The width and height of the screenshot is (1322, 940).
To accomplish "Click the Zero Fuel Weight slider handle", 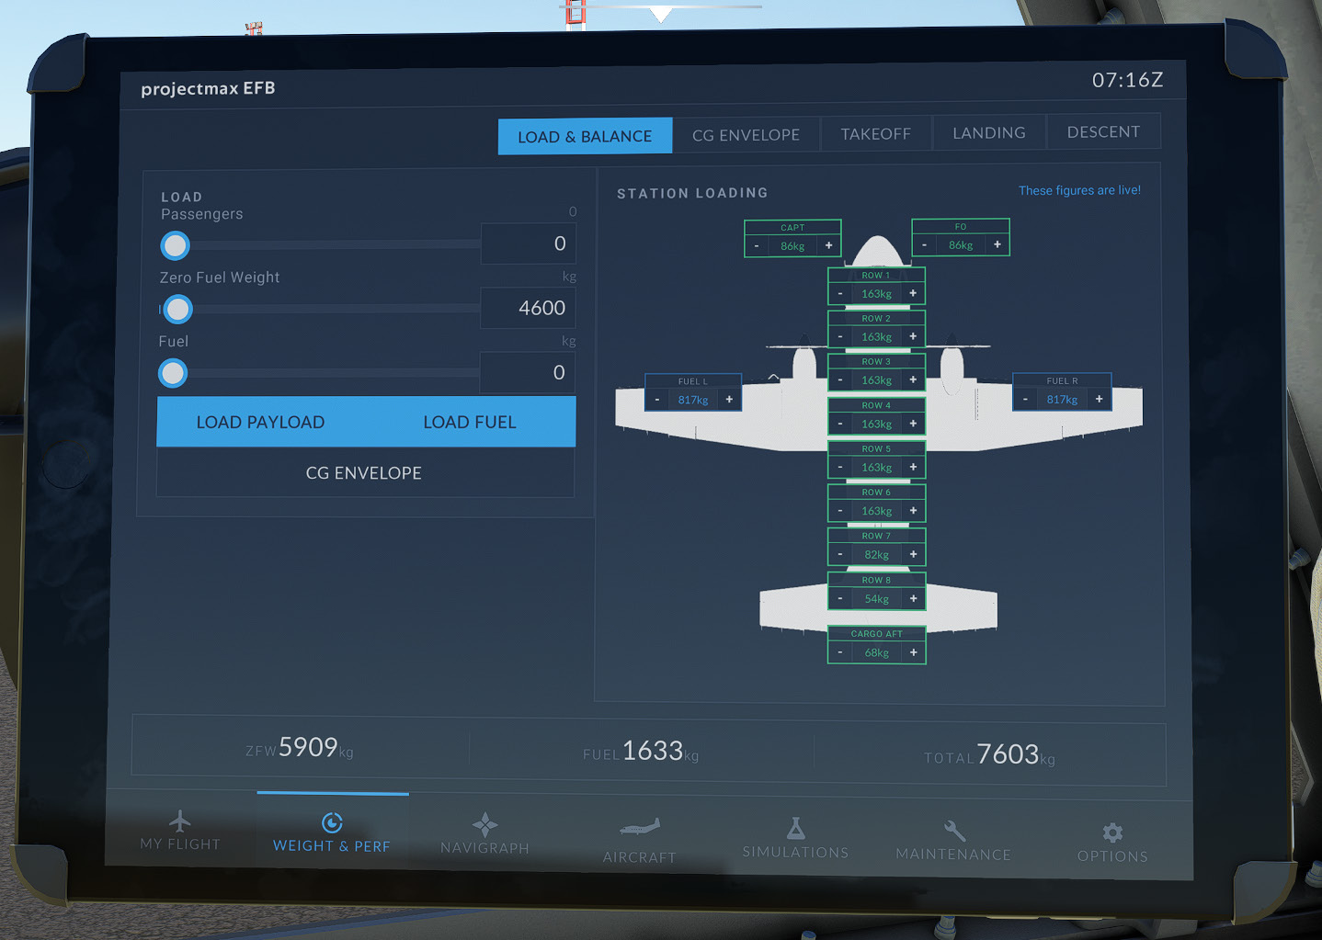I will [x=177, y=310].
